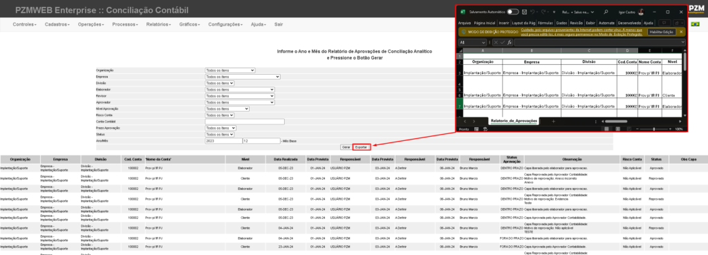Click the formula bar confirm checkmark

click(x=503, y=42)
